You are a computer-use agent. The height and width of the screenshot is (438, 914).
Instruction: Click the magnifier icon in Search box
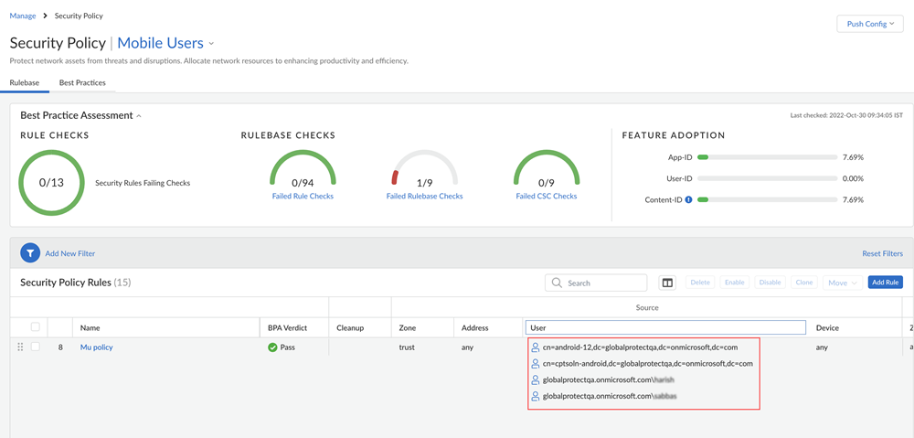click(x=557, y=283)
